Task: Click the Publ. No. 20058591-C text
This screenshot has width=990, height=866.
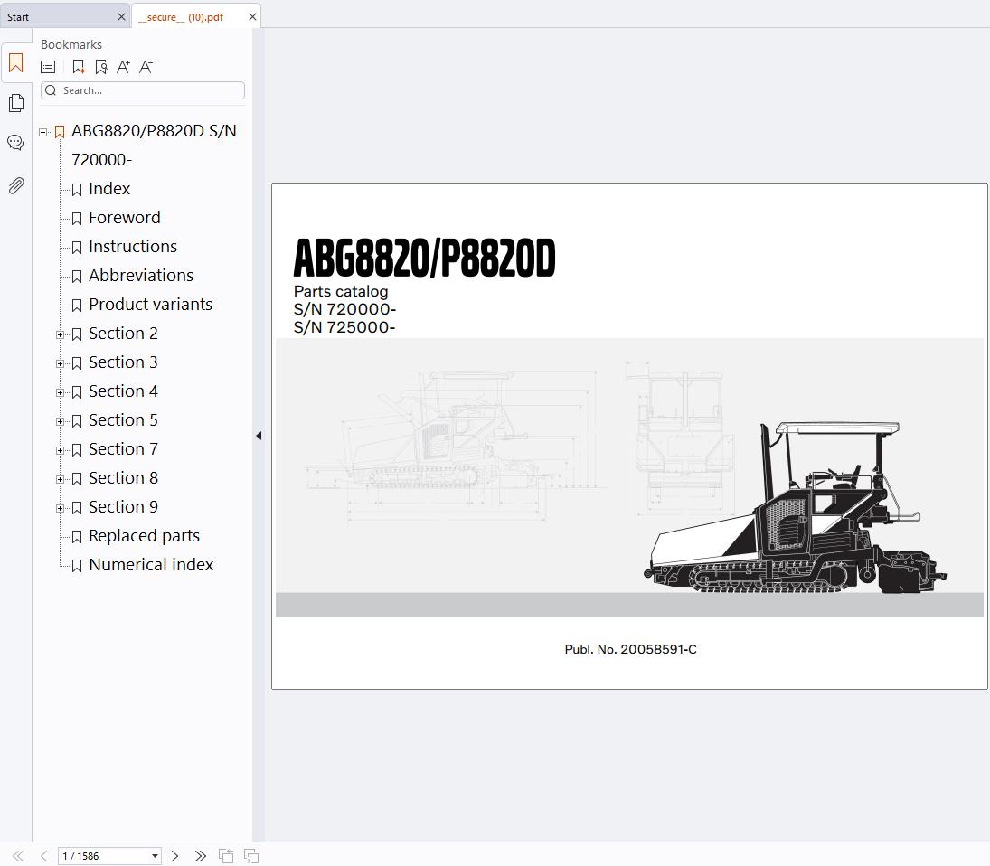Action: pyautogui.click(x=630, y=649)
